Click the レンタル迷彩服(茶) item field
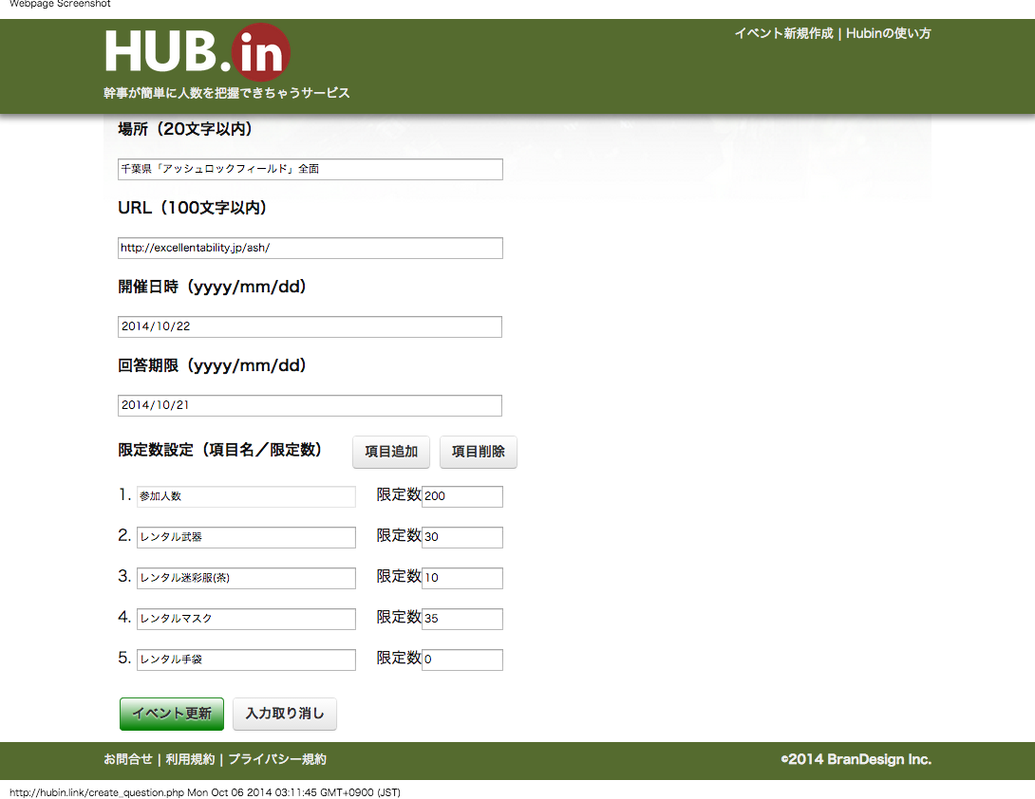This screenshot has height=799, width=1035. tap(246, 578)
